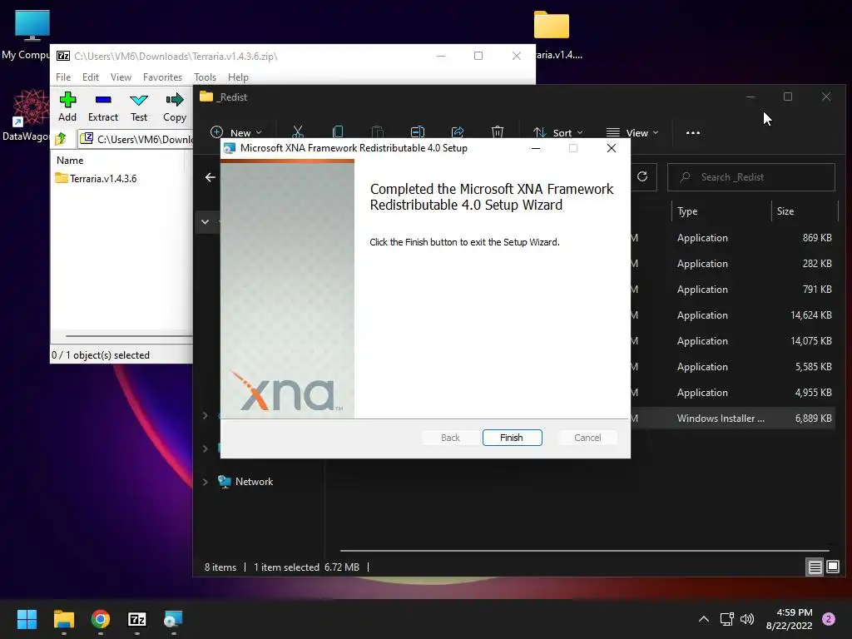This screenshot has width=852, height=639.
Task: Select the Windows Installer 6,889 KB row
Action: tap(732, 419)
